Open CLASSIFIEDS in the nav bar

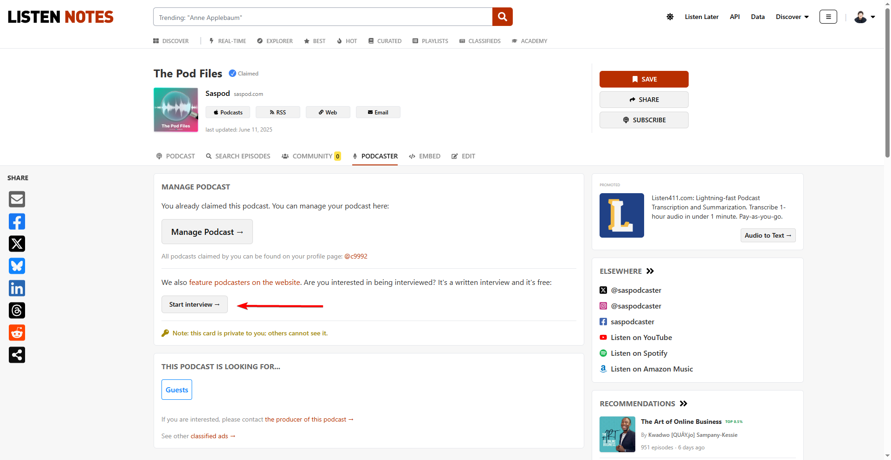pyautogui.click(x=480, y=41)
